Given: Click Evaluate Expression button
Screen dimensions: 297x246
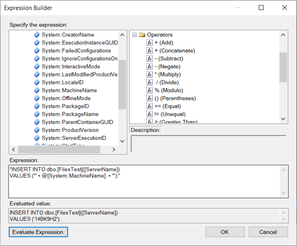Looking at the screenshot, I should [x=38, y=232].
